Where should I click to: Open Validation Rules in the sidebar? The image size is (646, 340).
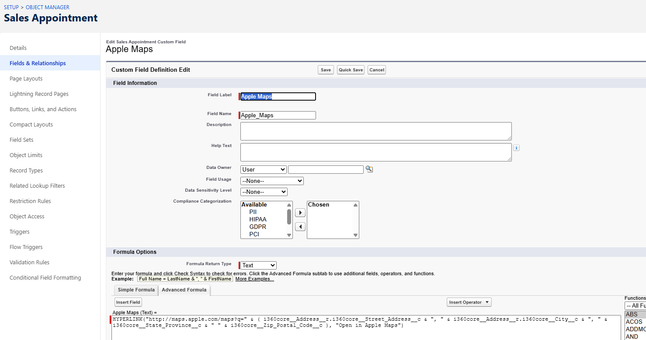coord(29,262)
